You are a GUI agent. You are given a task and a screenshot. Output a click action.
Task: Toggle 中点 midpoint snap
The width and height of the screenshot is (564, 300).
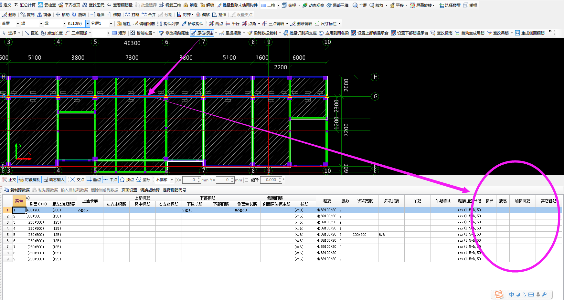click(x=110, y=180)
